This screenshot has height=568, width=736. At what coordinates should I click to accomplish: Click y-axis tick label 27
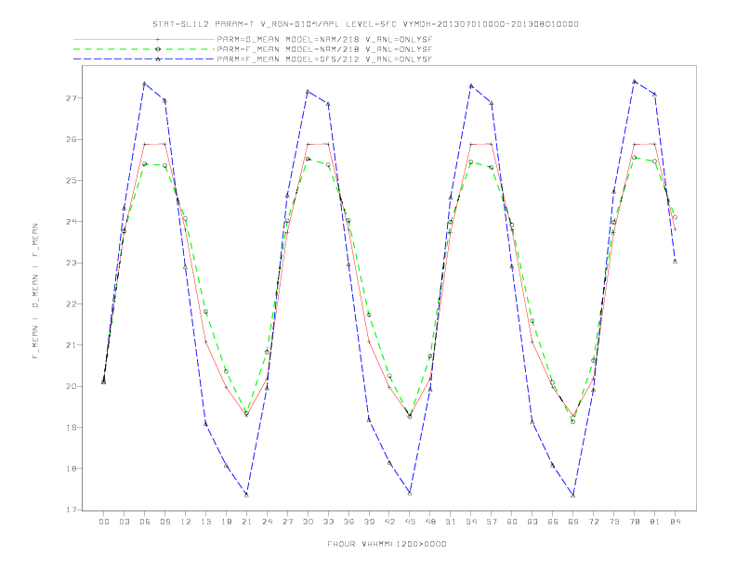(72, 98)
